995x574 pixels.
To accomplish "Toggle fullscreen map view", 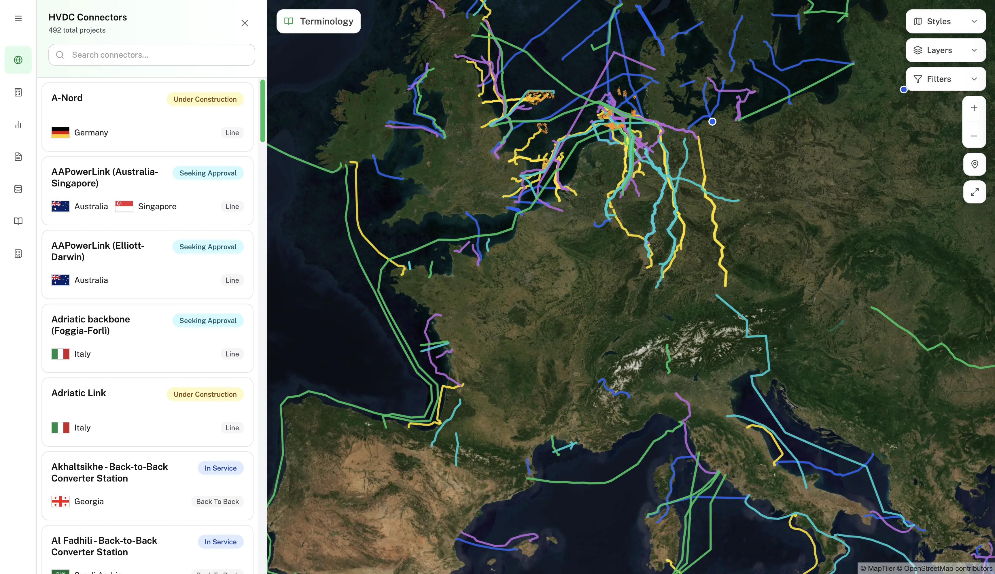I will click(x=975, y=192).
